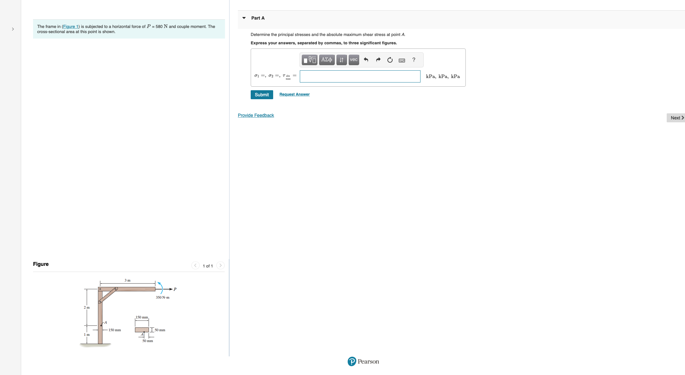
Task: Collapse the Part A section
Action: click(x=244, y=18)
